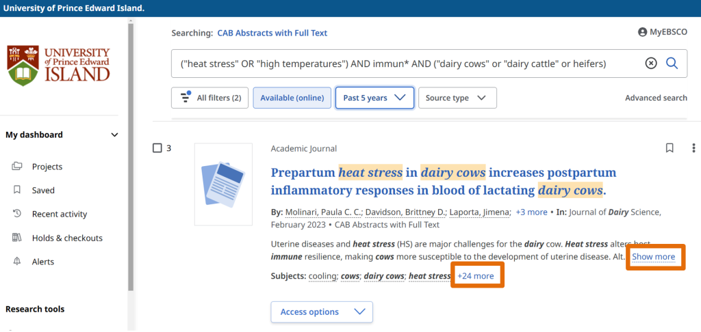Clear the search query with X icon

[651, 64]
